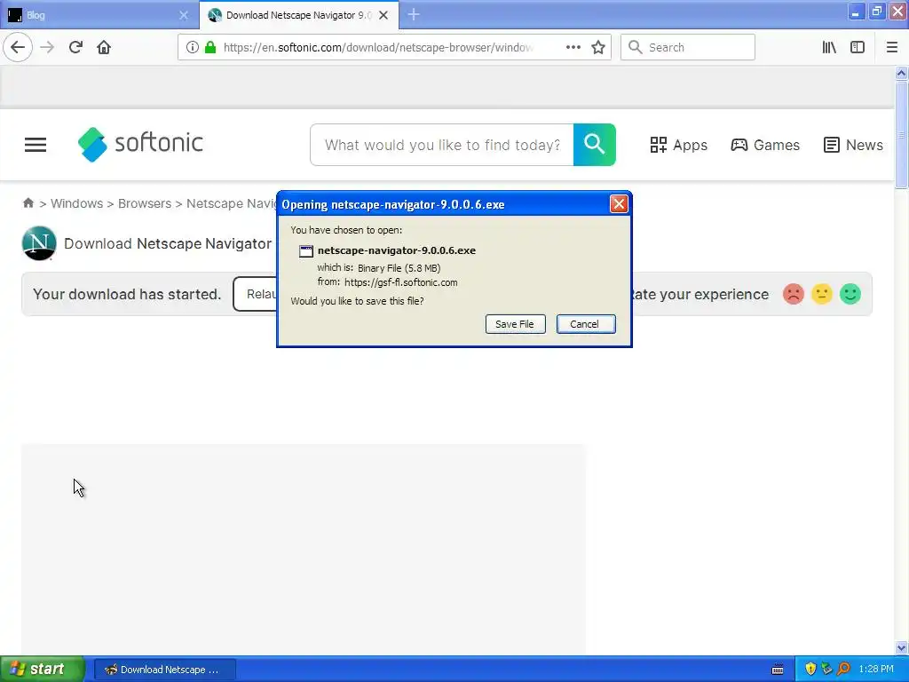This screenshot has width=909, height=682.
Task: Open the site information icon in address bar
Action: 193,47
